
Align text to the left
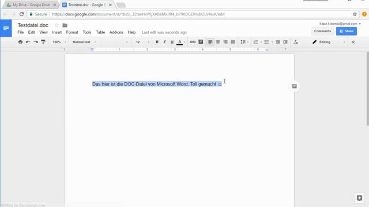point(210,42)
